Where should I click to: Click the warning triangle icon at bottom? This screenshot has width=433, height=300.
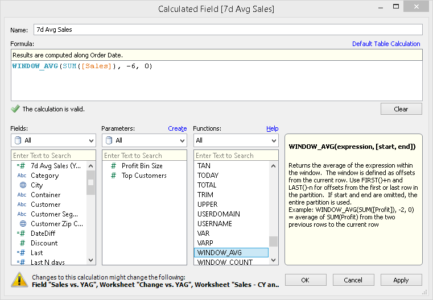(x=20, y=279)
